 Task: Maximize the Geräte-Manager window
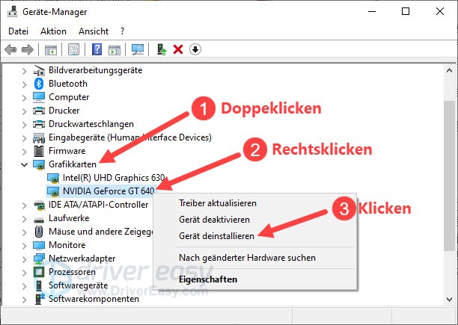click(406, 12)
